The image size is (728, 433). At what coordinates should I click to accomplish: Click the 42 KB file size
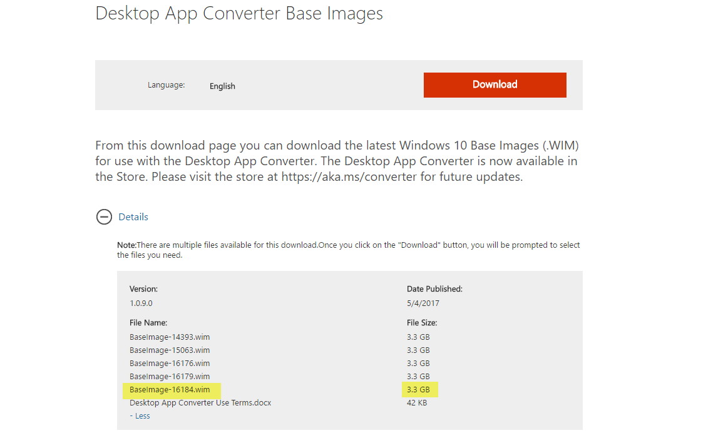417,402
